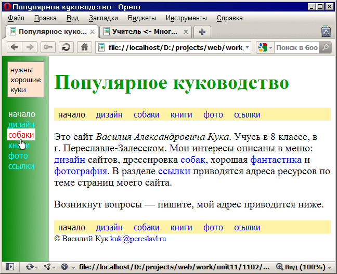Image resolution: width=337 pixels, height=274 pixels.
Task: Close the Учитель <- Мног... tab
Action: (x=186, y=32)
